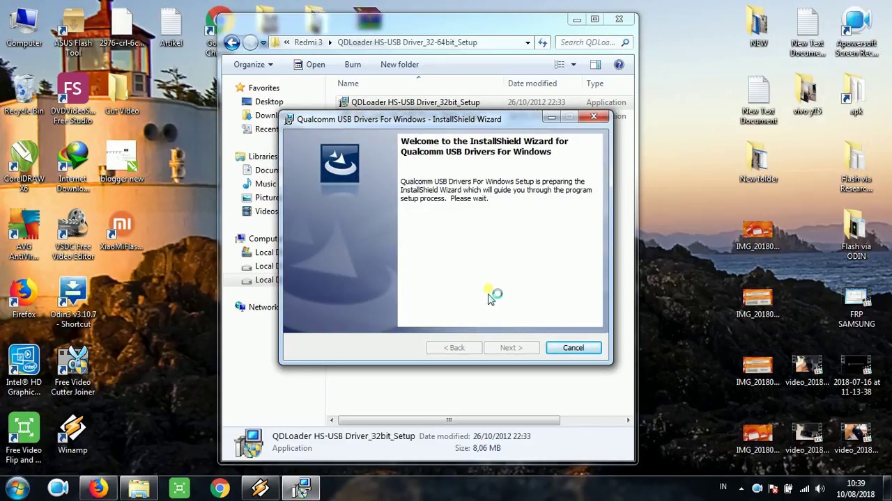Viewport: 892px width, 501px height.
Task: Open recent pages dropdown arrow
Action: 263,42
